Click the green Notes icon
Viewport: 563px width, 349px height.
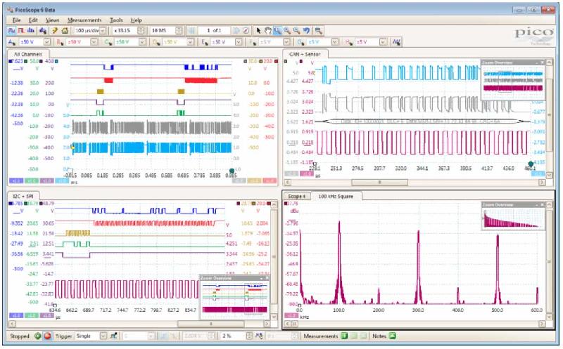[x=393, y=336]
